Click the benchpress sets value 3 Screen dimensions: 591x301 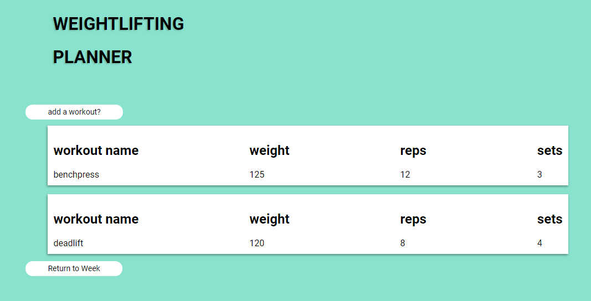pos(539,175)
